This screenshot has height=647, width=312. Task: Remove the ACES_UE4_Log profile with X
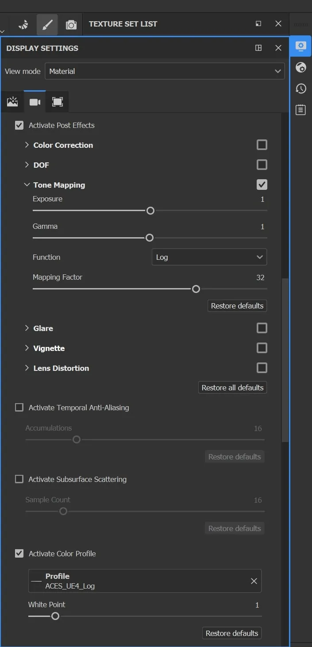[254, 581]
